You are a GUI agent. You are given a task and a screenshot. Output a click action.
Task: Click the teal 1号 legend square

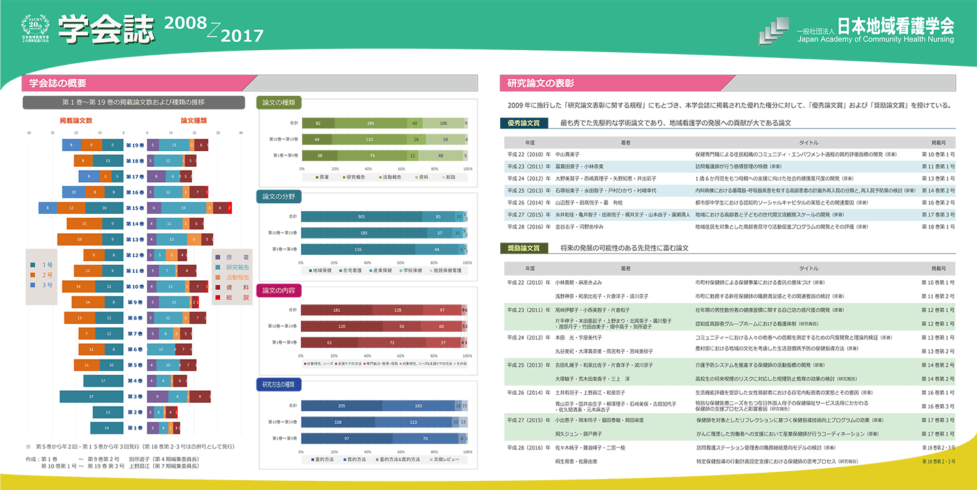pos(33,265)
